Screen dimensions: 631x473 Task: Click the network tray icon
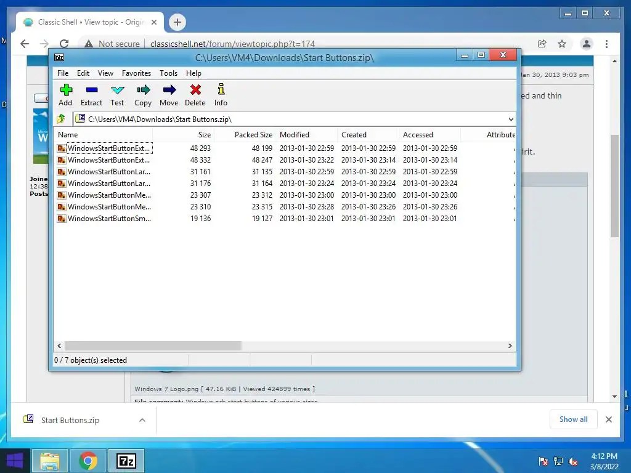coord(558,461)
